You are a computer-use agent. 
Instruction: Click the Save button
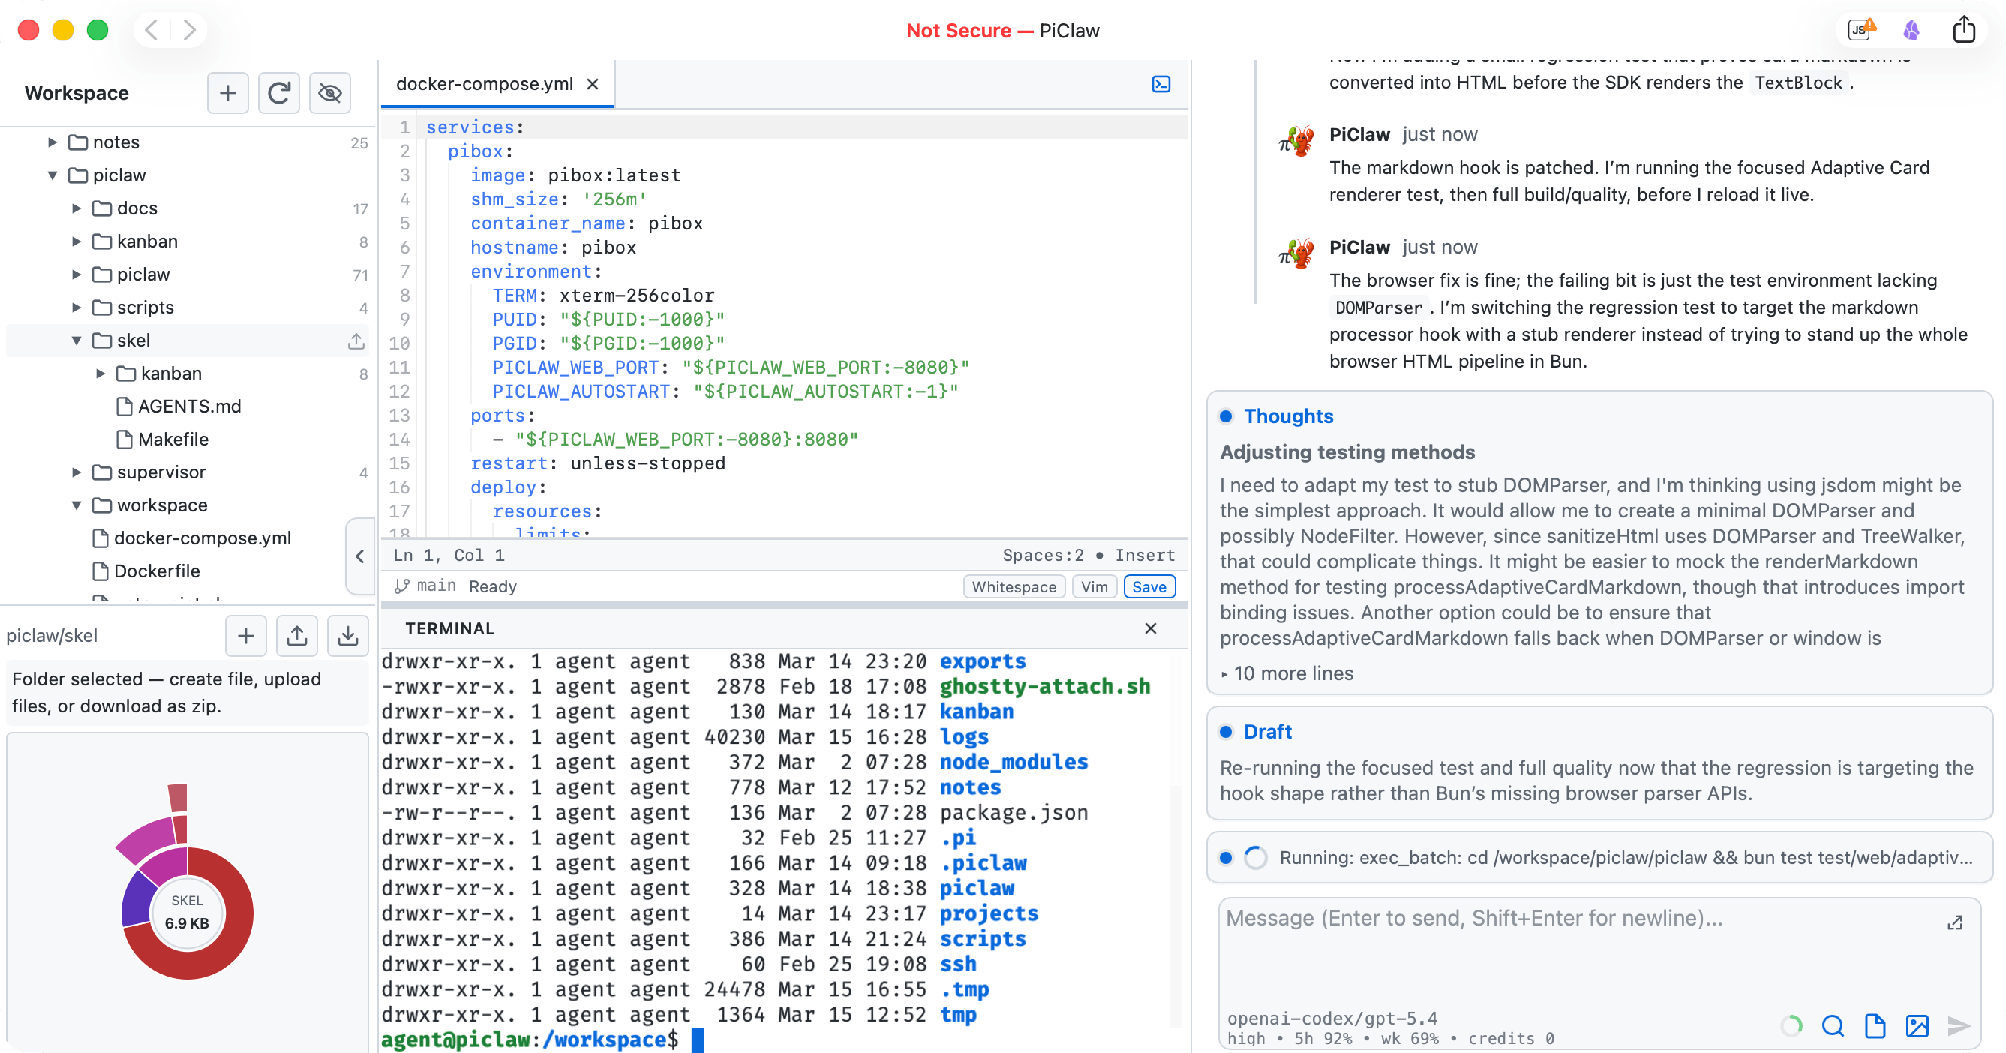(x=1149, y=586)
